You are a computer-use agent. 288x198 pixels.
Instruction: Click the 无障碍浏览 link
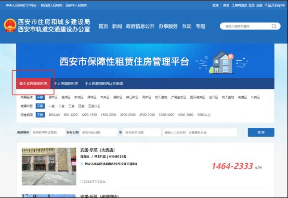(239, 5)
